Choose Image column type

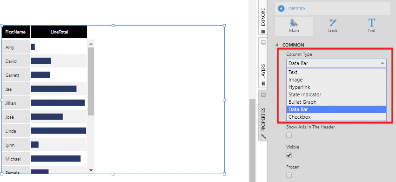pyautogui.click(x=336, y=80)
